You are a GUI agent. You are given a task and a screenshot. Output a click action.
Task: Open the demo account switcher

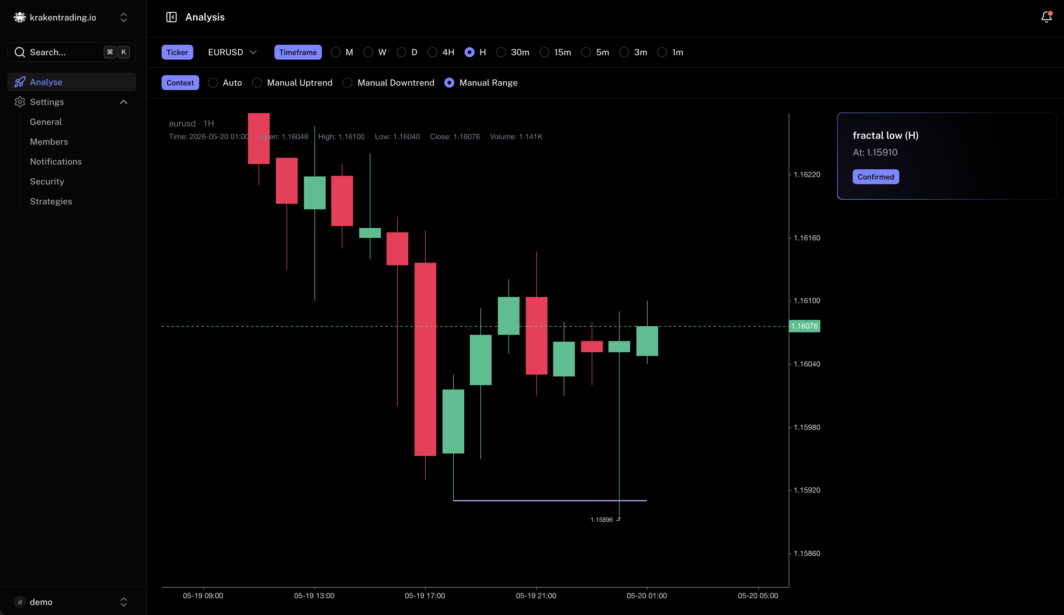click(x=71, y=602)
